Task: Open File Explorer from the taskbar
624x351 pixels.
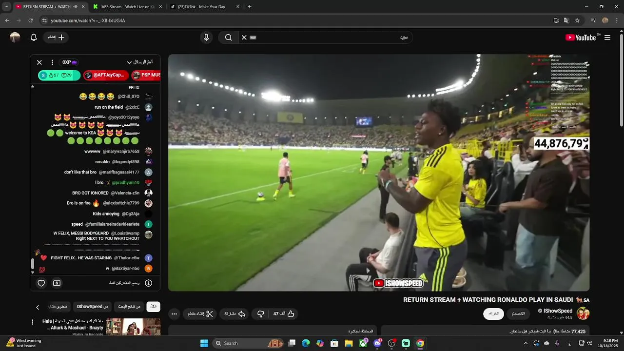Action: (x=349, y=343)
